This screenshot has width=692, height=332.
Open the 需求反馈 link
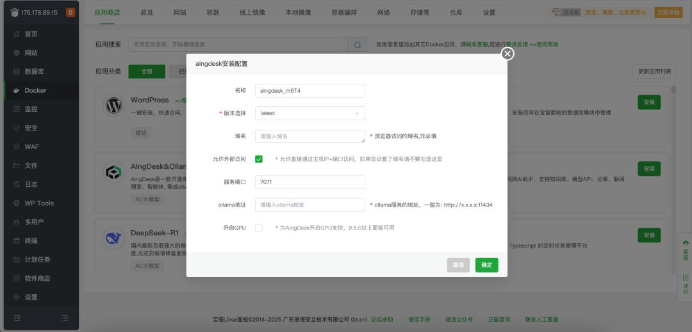click(517, 45)
